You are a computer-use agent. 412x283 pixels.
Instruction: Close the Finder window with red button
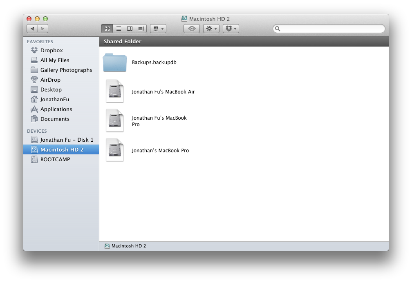click(29, 19)
